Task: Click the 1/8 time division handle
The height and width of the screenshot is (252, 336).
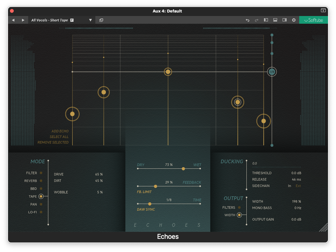Action: 272,72
